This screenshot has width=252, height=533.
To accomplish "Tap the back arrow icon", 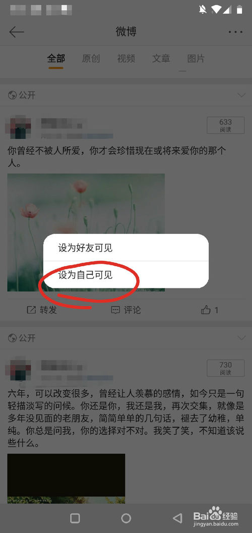I will [x=16, y=32].
